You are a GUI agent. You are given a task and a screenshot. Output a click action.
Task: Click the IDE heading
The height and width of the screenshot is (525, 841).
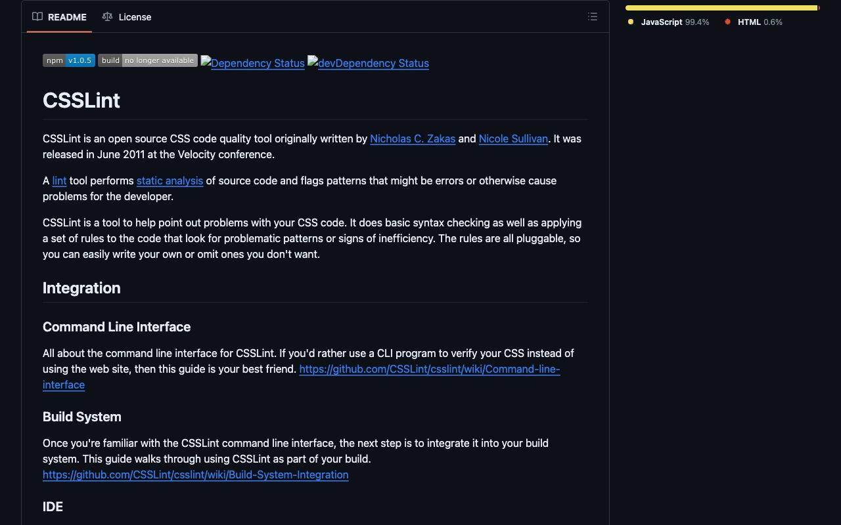[x=53, y=507]
